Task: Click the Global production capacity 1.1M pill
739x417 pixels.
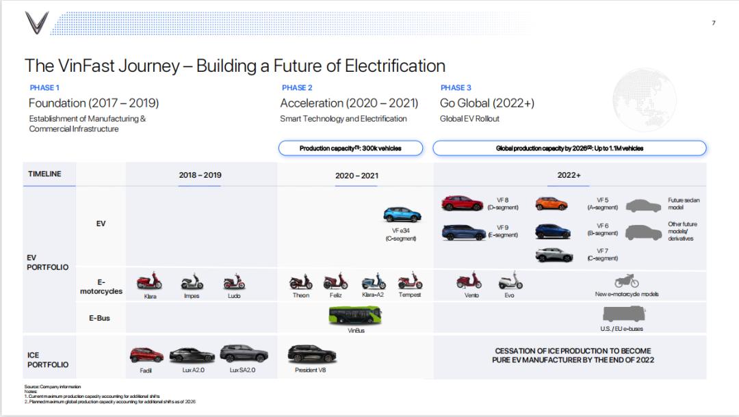Action: (569, 148)
